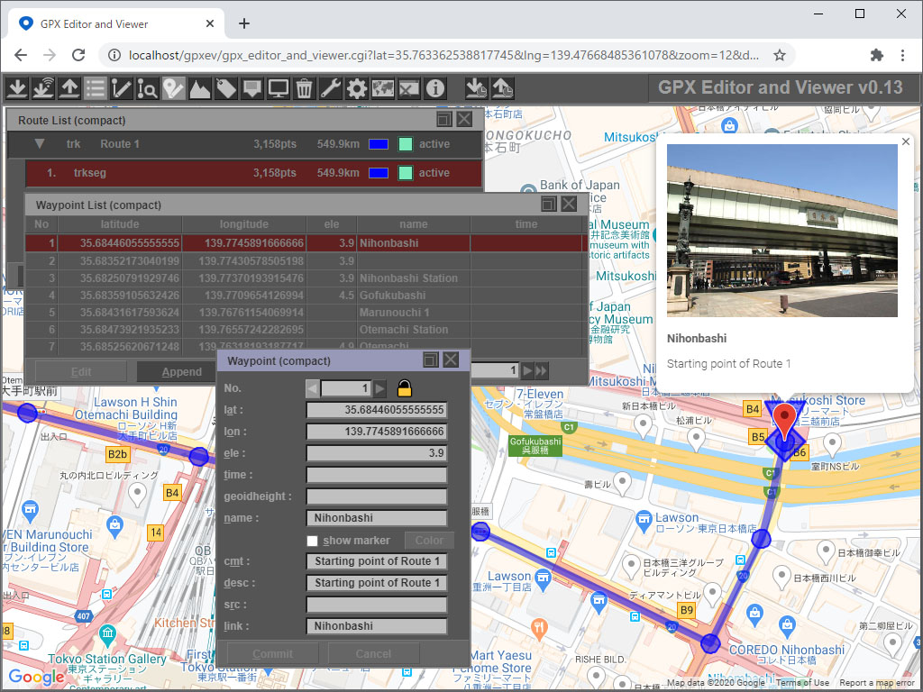Collapse the trk Route 1 tree

(x=40, y=144)
